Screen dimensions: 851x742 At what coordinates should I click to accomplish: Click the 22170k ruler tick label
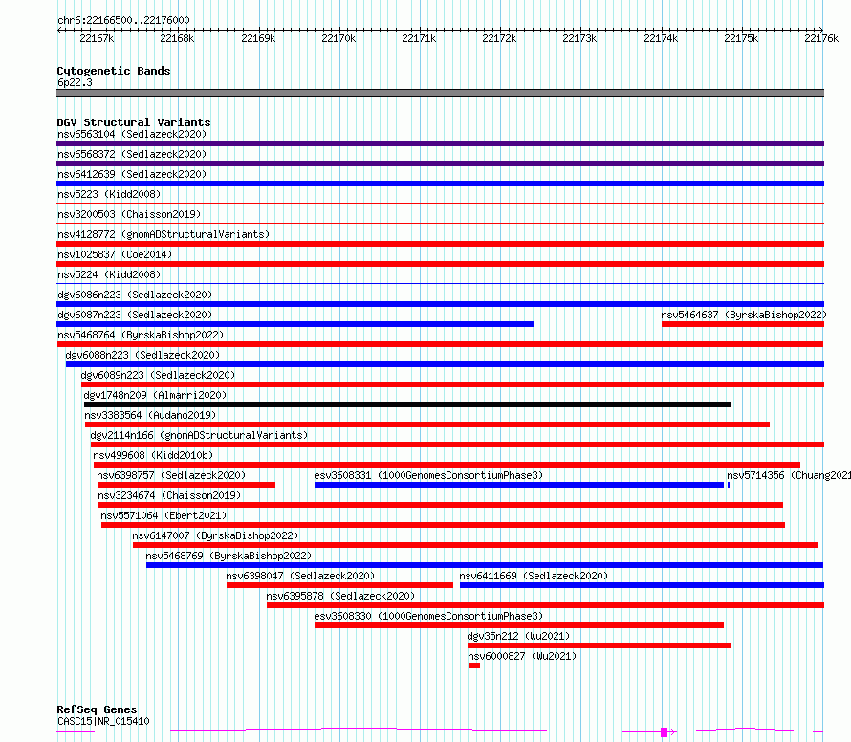(338, 38)
